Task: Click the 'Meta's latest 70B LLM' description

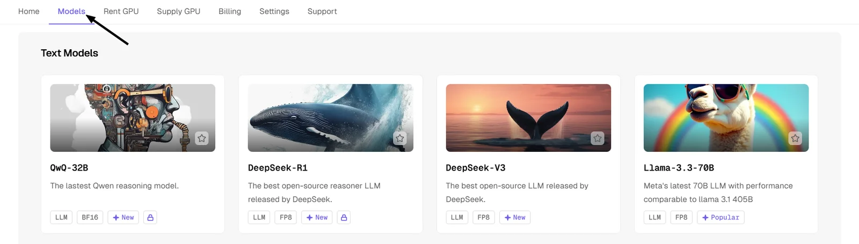Action: click(718, 193)
